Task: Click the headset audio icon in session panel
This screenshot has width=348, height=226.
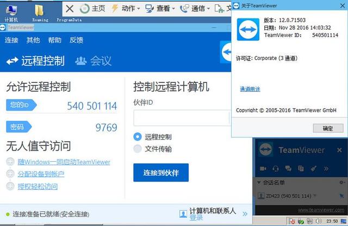Action: [x=276, y=169]
